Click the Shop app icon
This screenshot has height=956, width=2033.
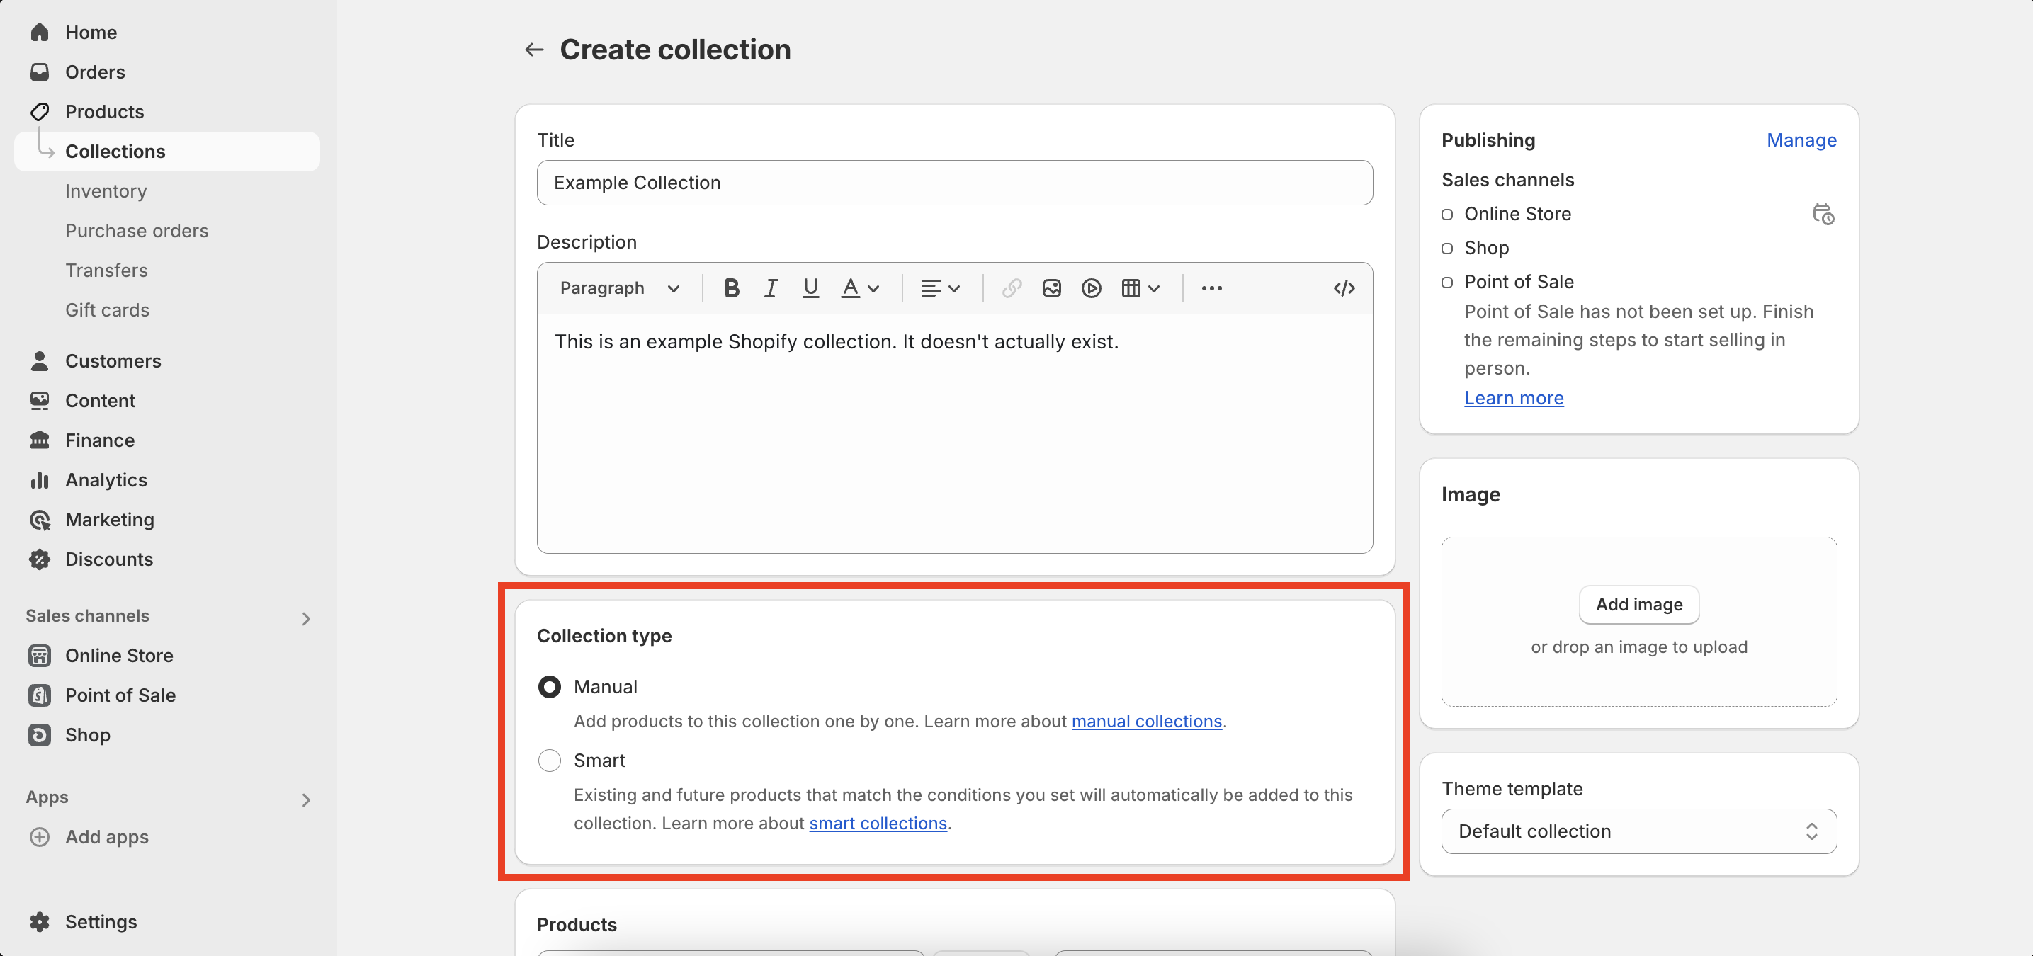tap(40, 735)
